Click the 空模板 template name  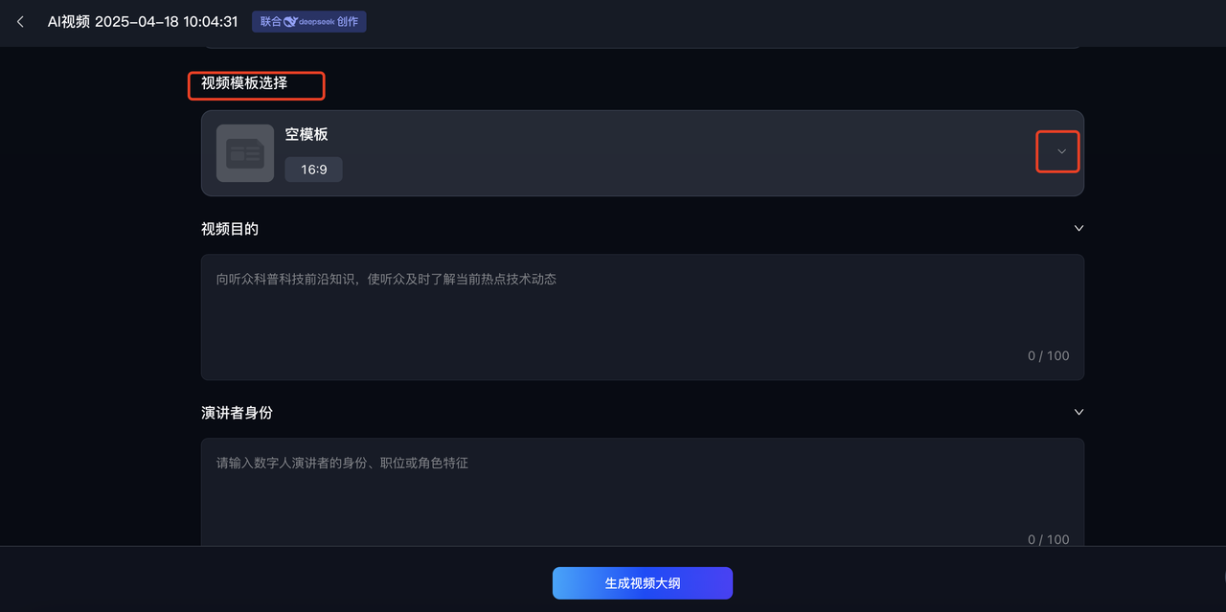click(306, 134)
